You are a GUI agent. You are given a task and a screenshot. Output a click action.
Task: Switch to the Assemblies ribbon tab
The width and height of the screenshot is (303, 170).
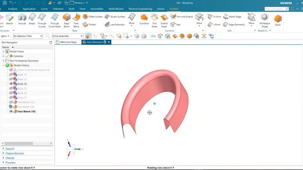tap(97, 9)
